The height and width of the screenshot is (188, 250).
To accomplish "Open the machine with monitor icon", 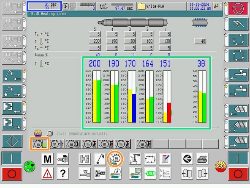I will [135, 174].
